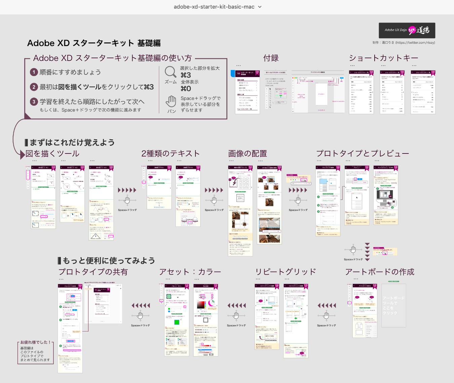The image size is (454, 383).
Task: Select the 図を描くツール2 artboard
Action: point(72,194)
